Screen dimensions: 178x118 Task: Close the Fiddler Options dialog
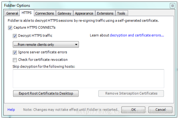172,5
